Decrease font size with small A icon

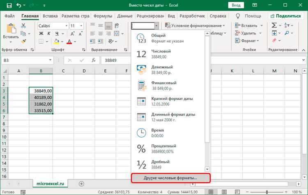tap(80, 34)
